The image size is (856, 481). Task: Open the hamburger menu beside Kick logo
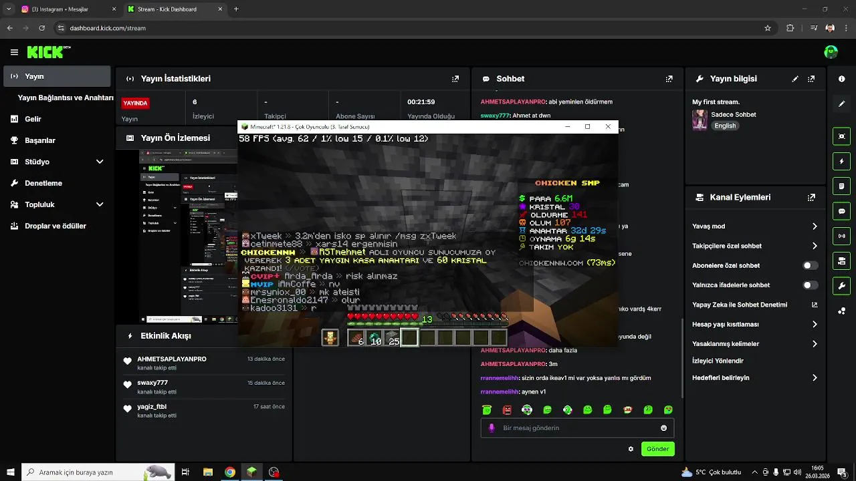click(14, 52)
